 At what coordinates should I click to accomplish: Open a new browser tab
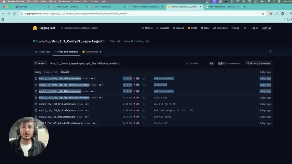244,7
